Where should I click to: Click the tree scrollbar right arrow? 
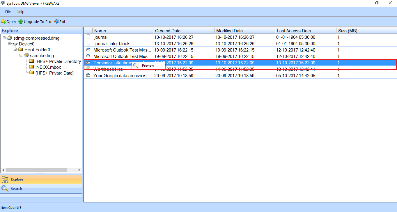[79, 170]
